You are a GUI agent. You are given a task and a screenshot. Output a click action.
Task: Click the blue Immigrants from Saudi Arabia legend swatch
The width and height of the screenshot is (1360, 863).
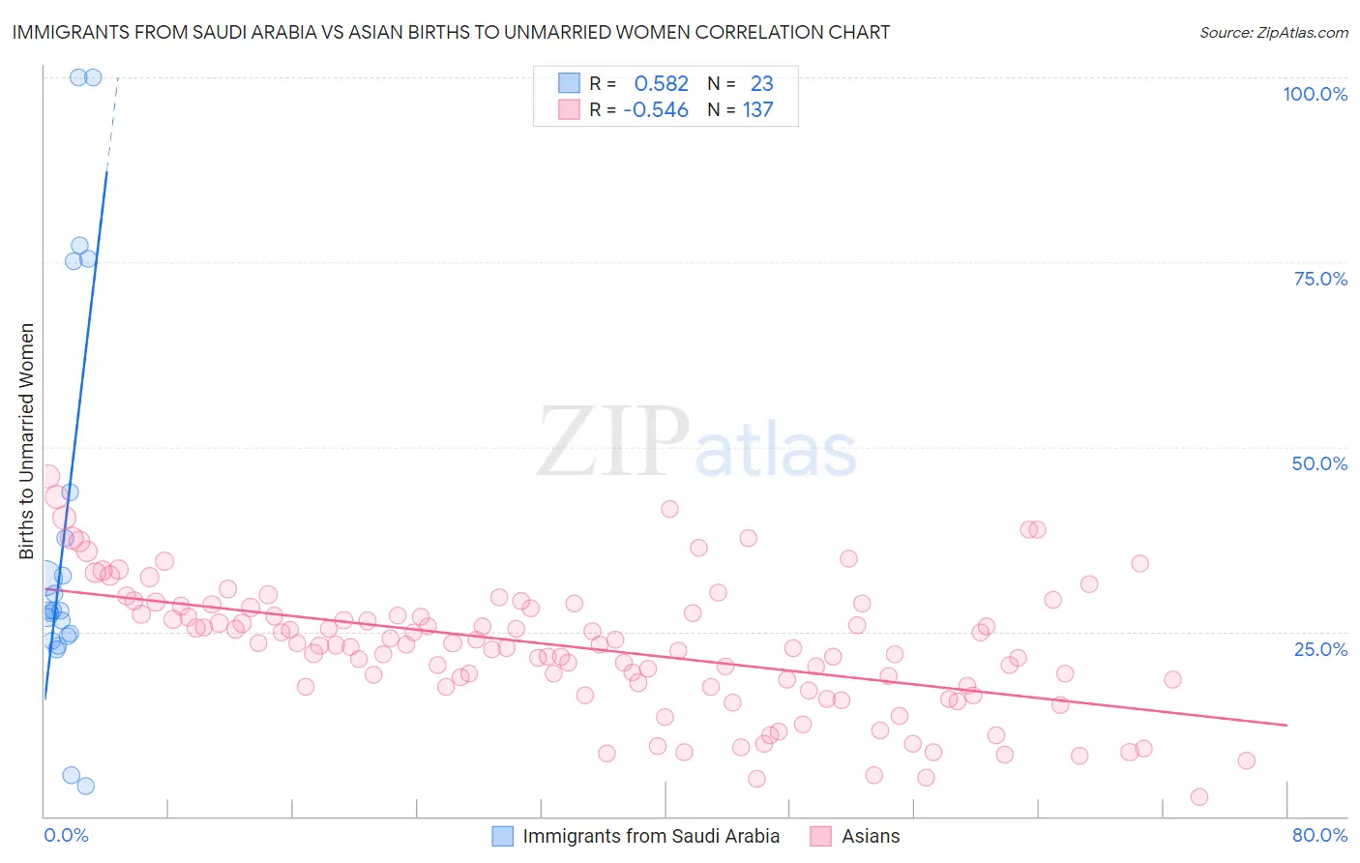coord(503,836)
